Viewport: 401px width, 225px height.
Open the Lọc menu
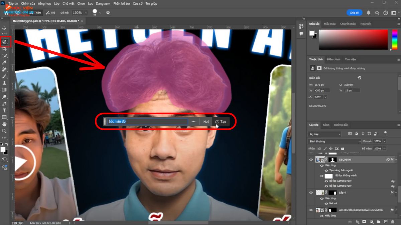90,3
